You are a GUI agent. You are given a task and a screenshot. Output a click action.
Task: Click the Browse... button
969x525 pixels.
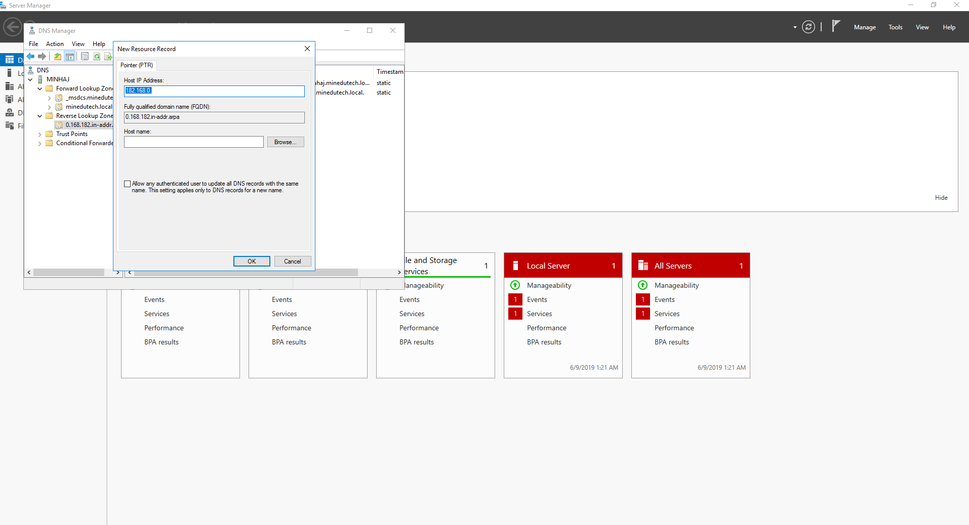pyautogui.click(x=286, y=142)
